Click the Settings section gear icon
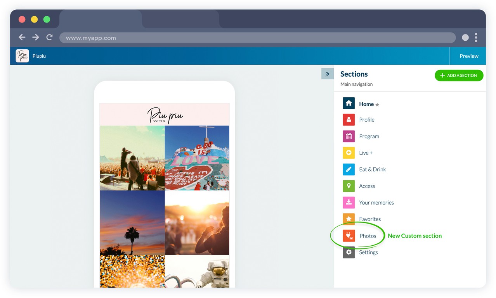The height and width of the screenshot is (298, 496). point(349,252)
